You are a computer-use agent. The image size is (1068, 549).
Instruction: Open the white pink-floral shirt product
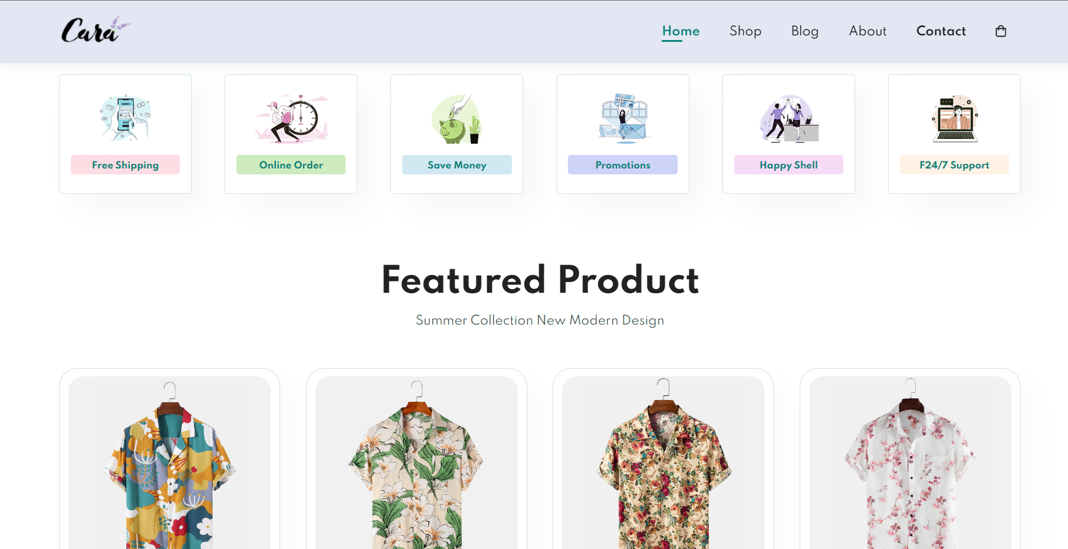(910, 465)
